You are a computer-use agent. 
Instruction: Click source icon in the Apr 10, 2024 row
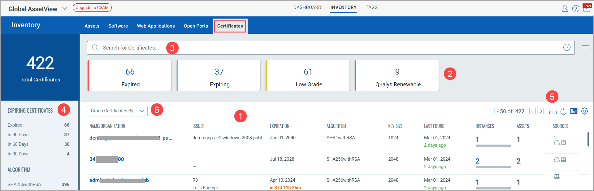(x=557, y=176)
